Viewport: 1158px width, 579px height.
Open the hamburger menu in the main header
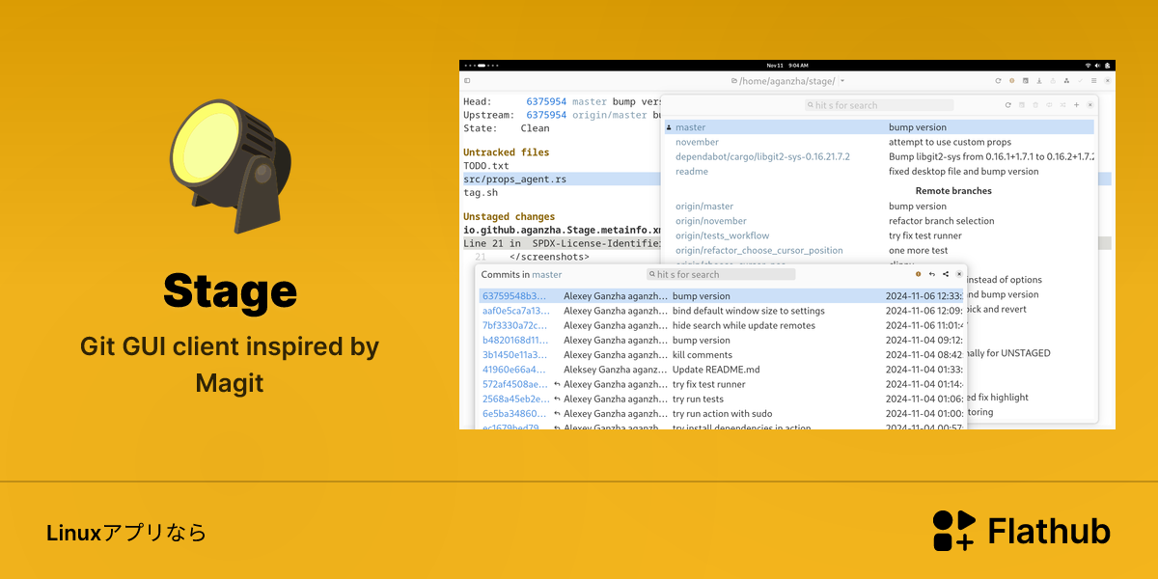(1093, 81)
